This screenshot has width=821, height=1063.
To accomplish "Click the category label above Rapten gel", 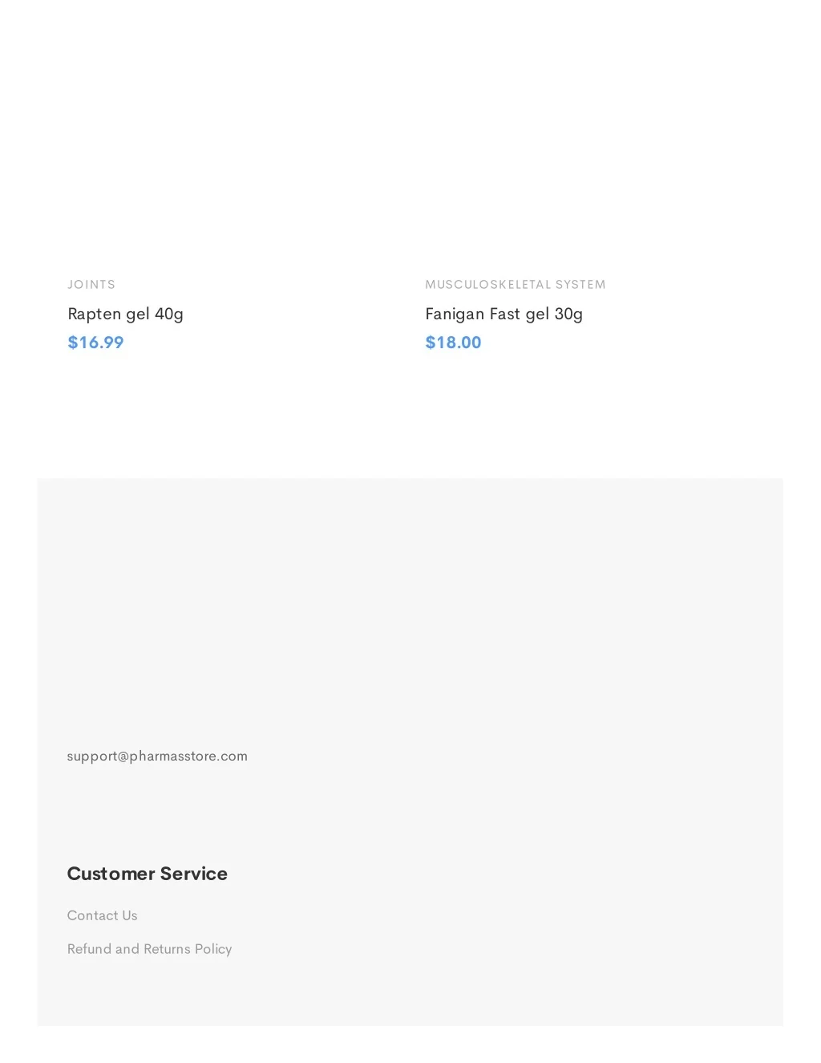I will 91,285.
